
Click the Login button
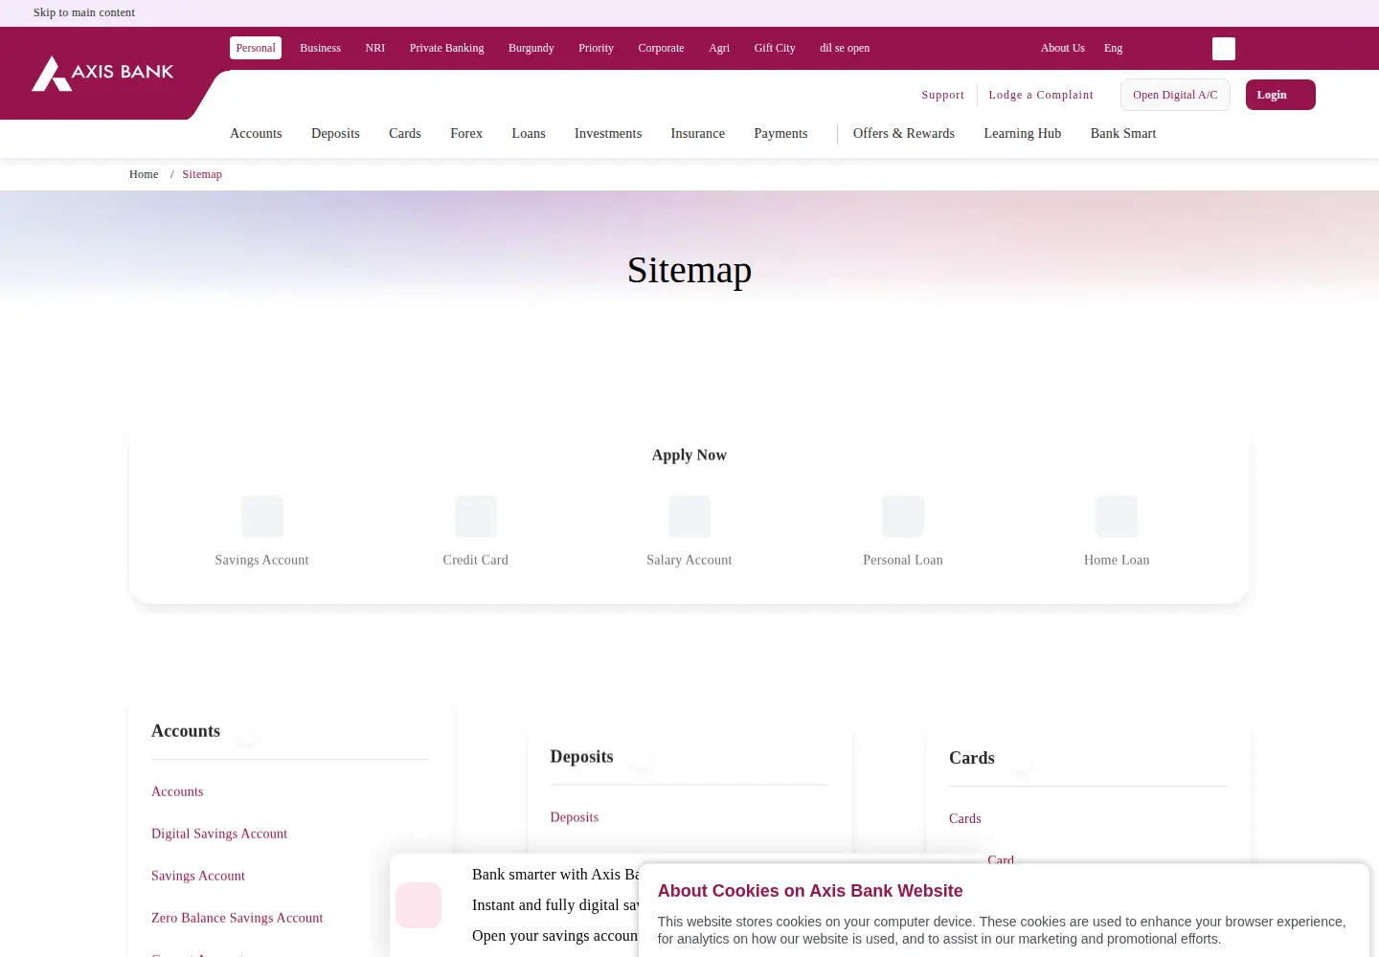coord(1280,95)
